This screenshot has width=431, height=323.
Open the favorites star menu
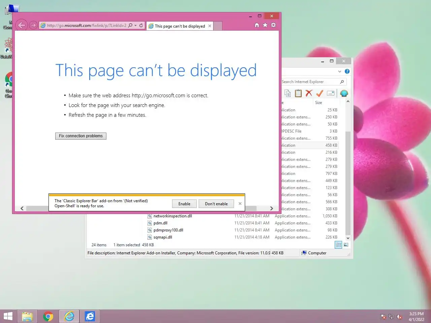pos(265,25)
